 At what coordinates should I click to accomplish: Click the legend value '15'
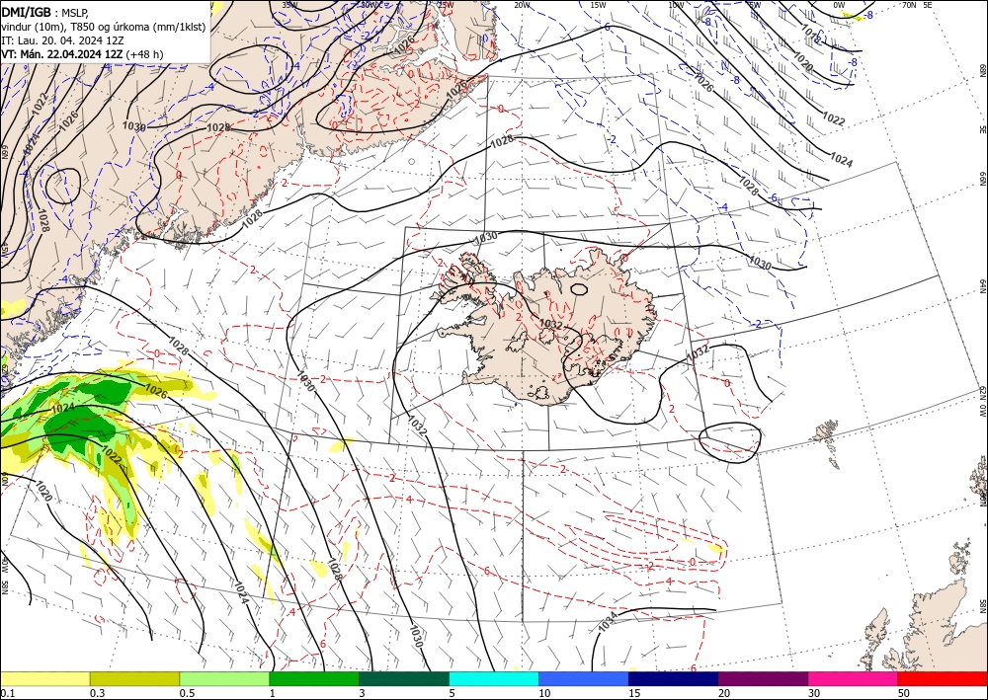pyautogui.click(x=634, y=693)
